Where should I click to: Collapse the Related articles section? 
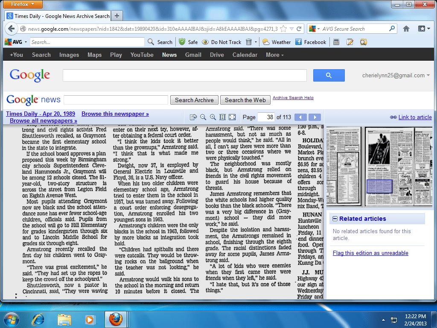[335, 219]
